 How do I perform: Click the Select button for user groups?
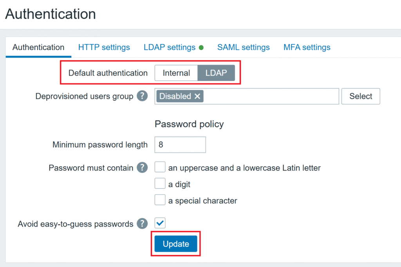click(x=360, y=96)
